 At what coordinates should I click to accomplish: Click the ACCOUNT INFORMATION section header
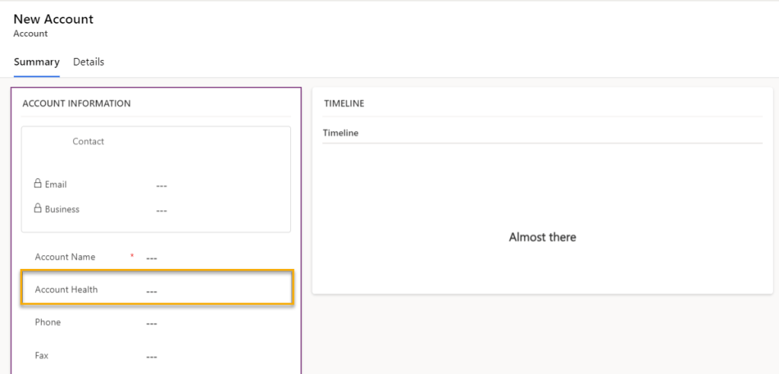[x=76, y=104]
